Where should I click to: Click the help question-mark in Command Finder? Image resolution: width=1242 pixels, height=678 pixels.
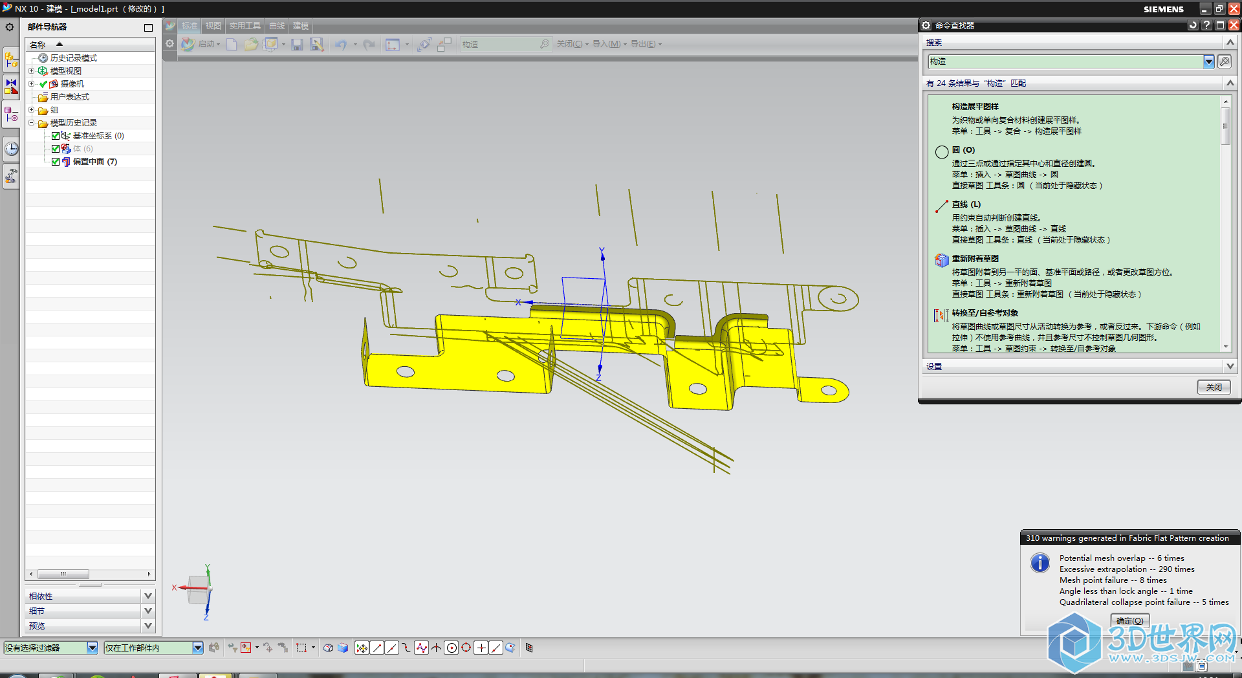(x=1206, y=25)
